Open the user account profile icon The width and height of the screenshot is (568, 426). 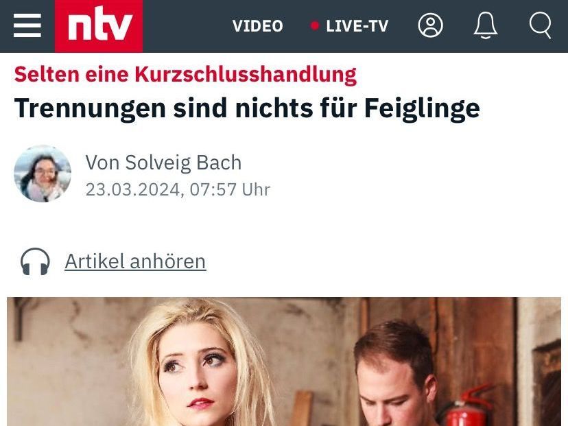click(430, 25)
